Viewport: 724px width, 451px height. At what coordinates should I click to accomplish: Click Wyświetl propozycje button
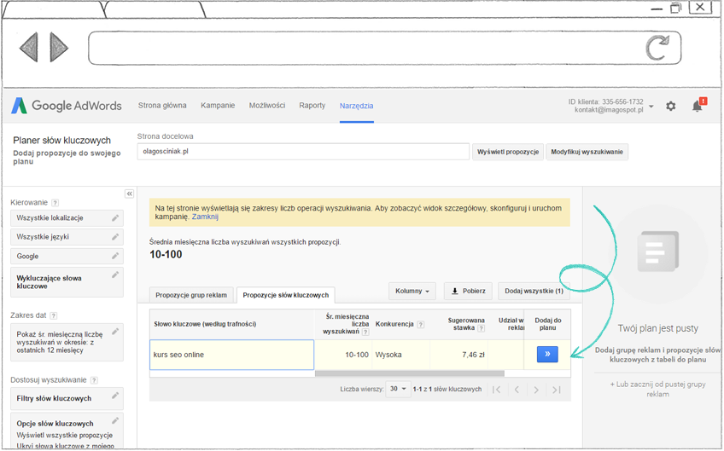tap(508, 152)
